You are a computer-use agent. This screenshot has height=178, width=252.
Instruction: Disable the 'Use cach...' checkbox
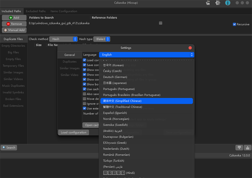point(84,89)
